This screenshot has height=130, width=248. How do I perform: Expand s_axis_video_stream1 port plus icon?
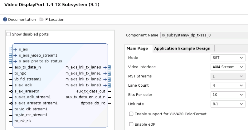pos(15,55)
